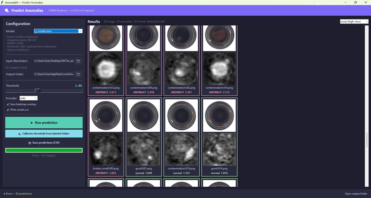
Task: Click the results summary 83 images text
Action: (x=134, y=21)
